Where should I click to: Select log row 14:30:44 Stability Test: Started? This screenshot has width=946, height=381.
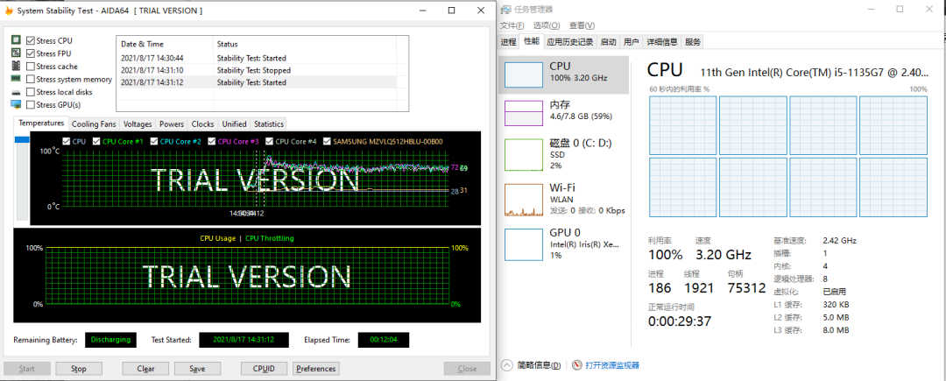[256, 58]
